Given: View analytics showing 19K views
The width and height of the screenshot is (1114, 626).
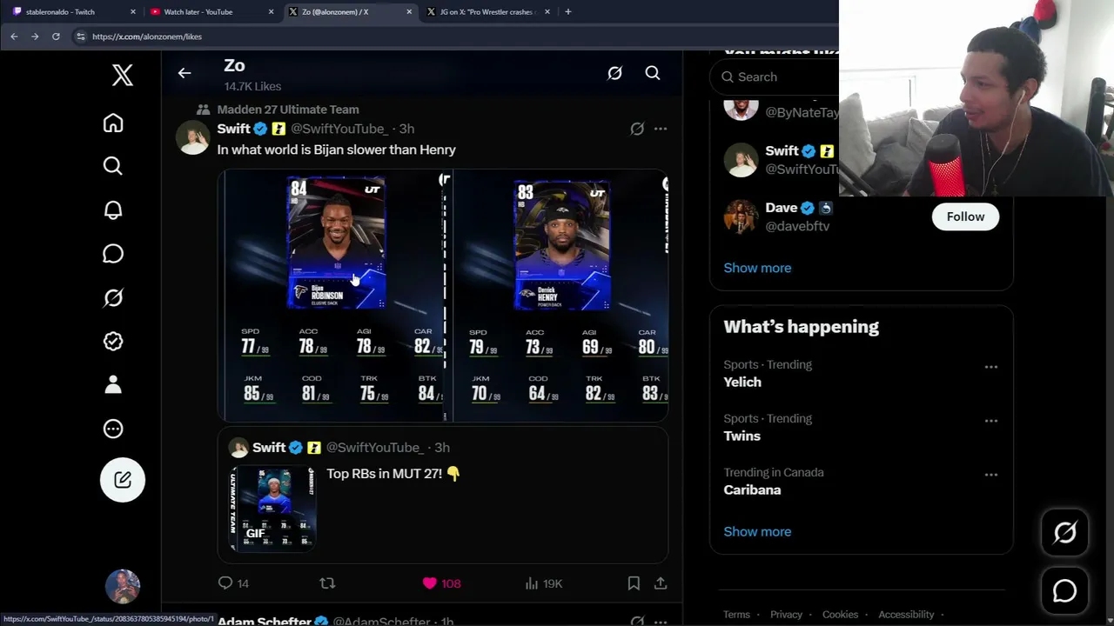Looking at the screenshot, I should point(543,583).
